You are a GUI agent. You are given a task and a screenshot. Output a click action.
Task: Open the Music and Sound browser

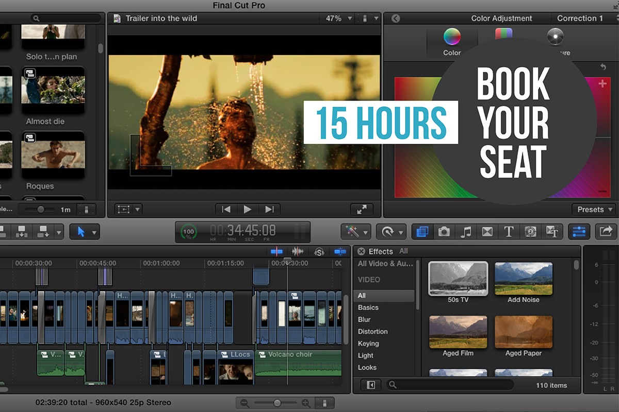(x=465, y=232)
